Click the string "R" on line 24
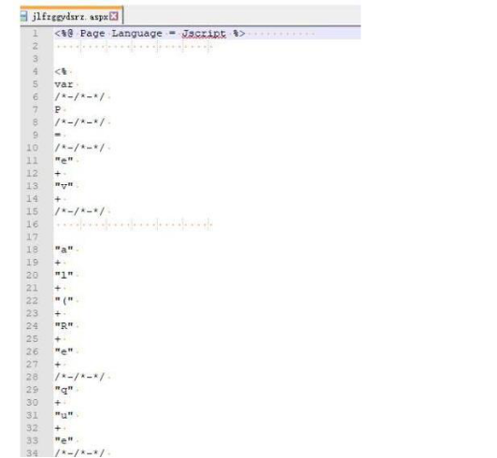This screenshot has width=497, height=458. tap(64, 325)
